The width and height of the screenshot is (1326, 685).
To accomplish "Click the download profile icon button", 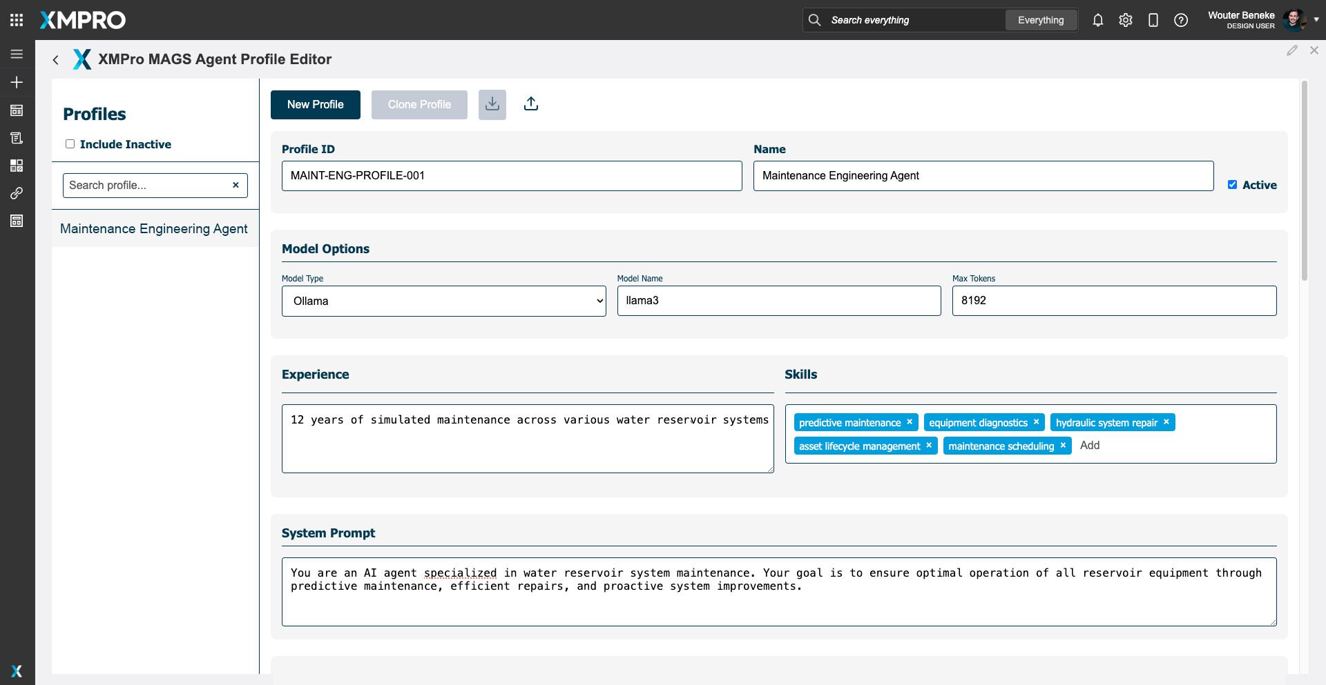I will pyautogui.click(x=492, y=104).
